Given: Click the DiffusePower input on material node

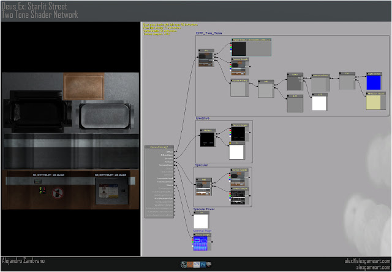Looking at the screenshot, I should [175, 155].
